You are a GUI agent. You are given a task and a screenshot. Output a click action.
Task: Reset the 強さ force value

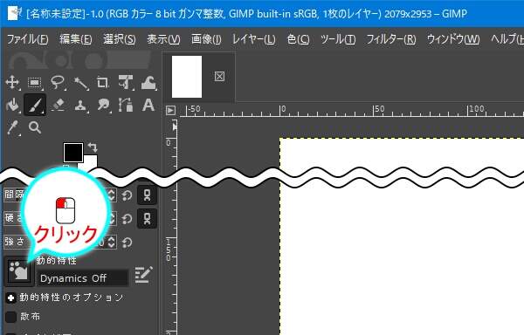pyautogui.click(x=127, y=243)
